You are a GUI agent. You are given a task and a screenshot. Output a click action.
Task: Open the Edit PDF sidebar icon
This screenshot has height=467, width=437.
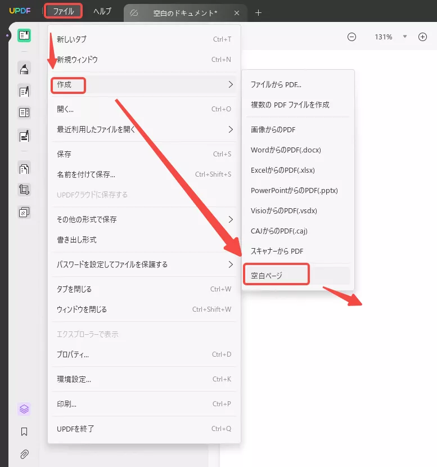coord(24,91)
